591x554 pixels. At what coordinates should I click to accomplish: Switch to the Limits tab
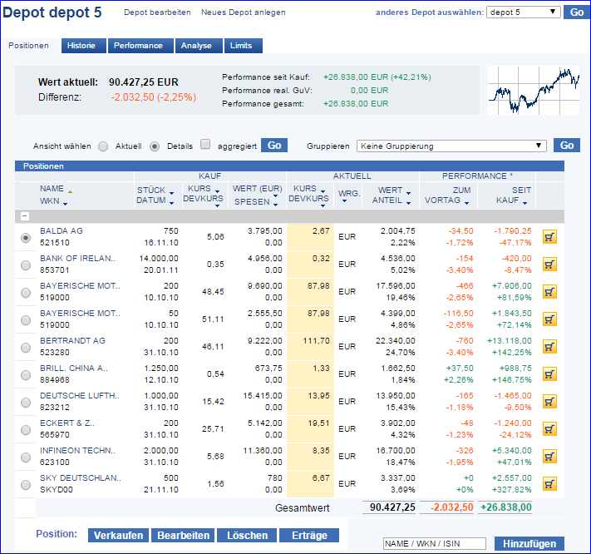[x=243, y=46]
